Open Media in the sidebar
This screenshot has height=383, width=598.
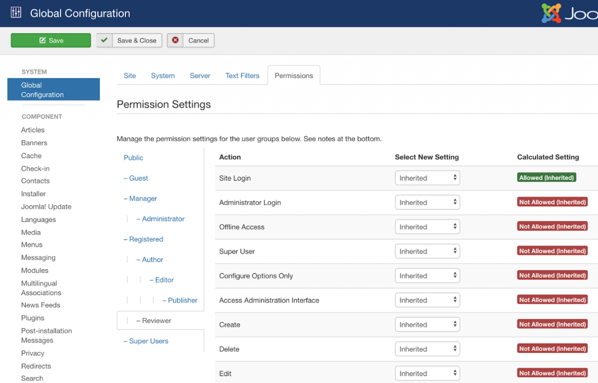(31, 232)
